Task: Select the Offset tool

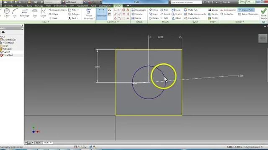Action: pos(176,18)
